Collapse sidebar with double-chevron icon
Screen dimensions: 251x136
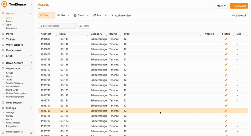pyautogui.click(x=31, y=5)
